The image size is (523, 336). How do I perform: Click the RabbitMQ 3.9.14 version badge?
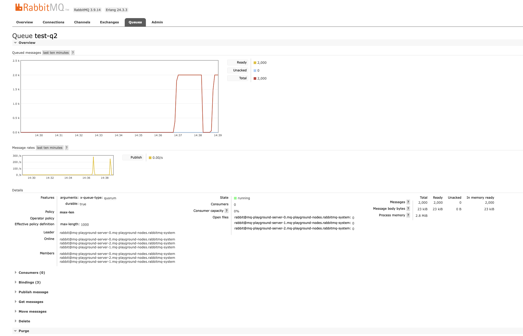click(87, 10)
